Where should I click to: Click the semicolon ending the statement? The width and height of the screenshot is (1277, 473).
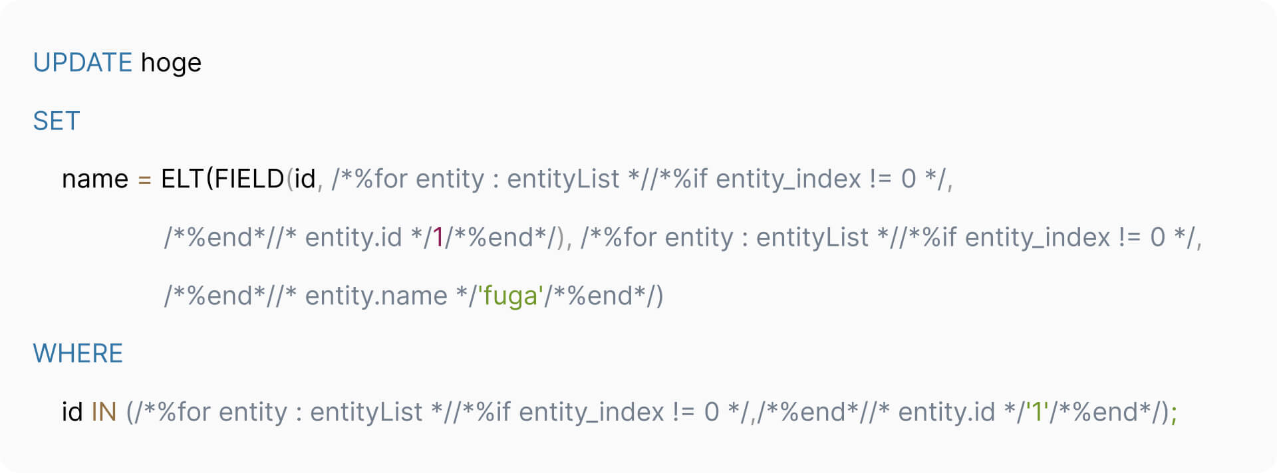click(1174, 413)
